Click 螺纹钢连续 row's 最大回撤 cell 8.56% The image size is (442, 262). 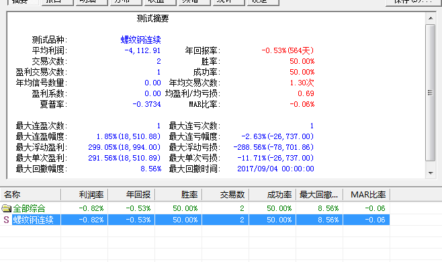tap(319, 220)
